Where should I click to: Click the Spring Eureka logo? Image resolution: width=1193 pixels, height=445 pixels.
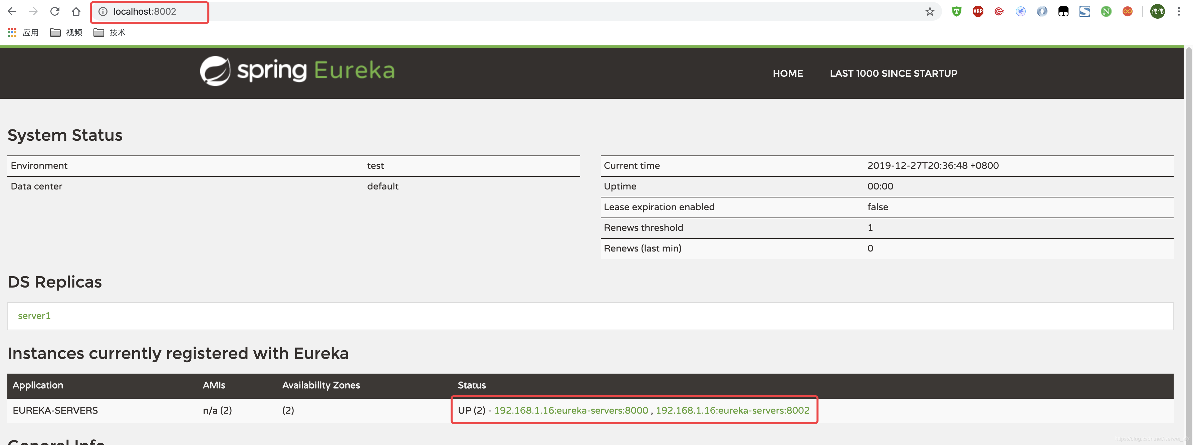[297, 71]
